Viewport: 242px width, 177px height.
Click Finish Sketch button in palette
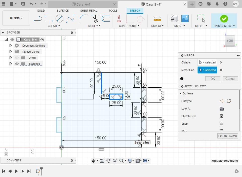coord(227,136)
